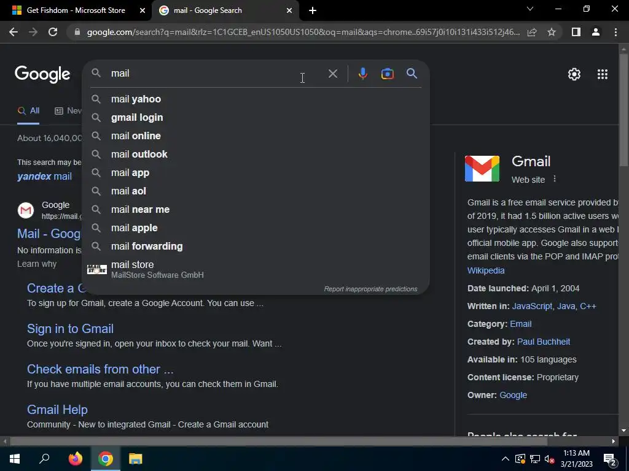
Task: Share this page using the share icon
Action: click(x=532, y=32)
